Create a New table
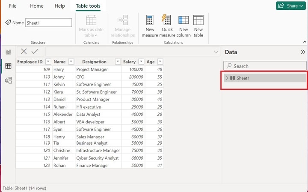 pos(198,26)
